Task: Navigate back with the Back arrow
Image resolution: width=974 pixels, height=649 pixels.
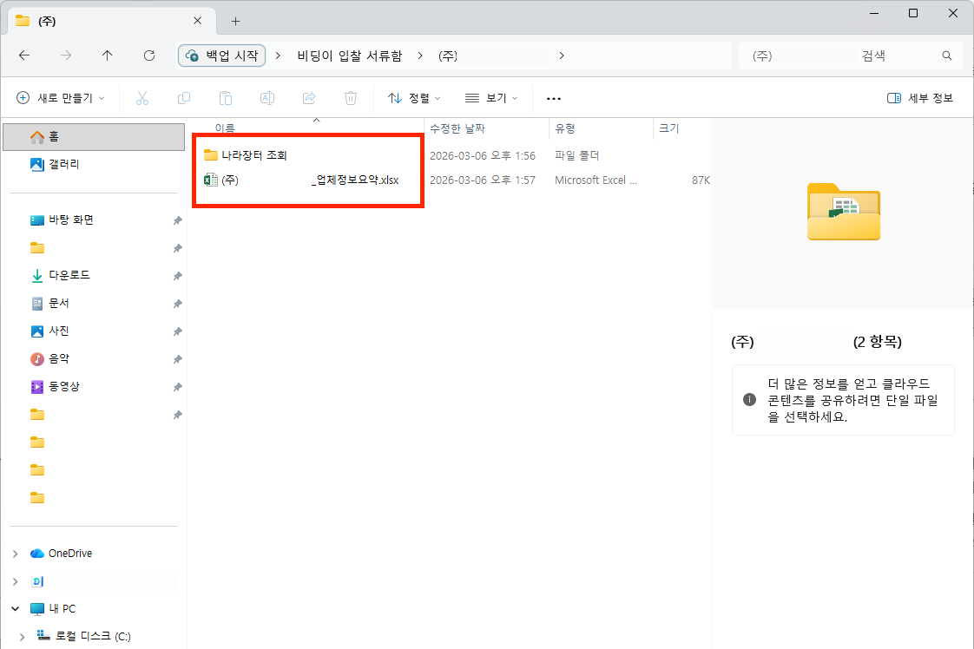Action: tap(24, 56)
